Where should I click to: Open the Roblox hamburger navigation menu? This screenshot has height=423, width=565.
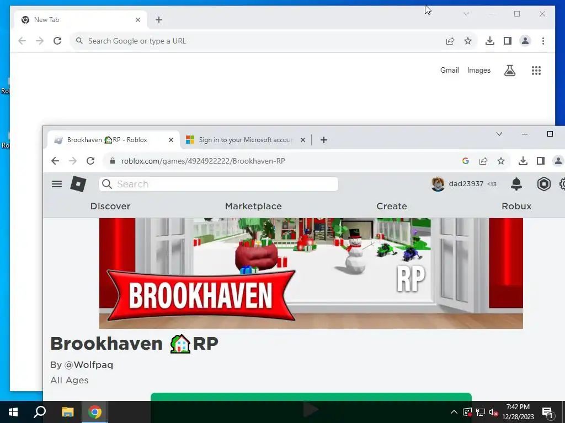57,184
